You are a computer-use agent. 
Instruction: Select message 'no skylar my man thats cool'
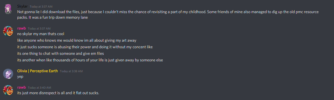(41, 34)
